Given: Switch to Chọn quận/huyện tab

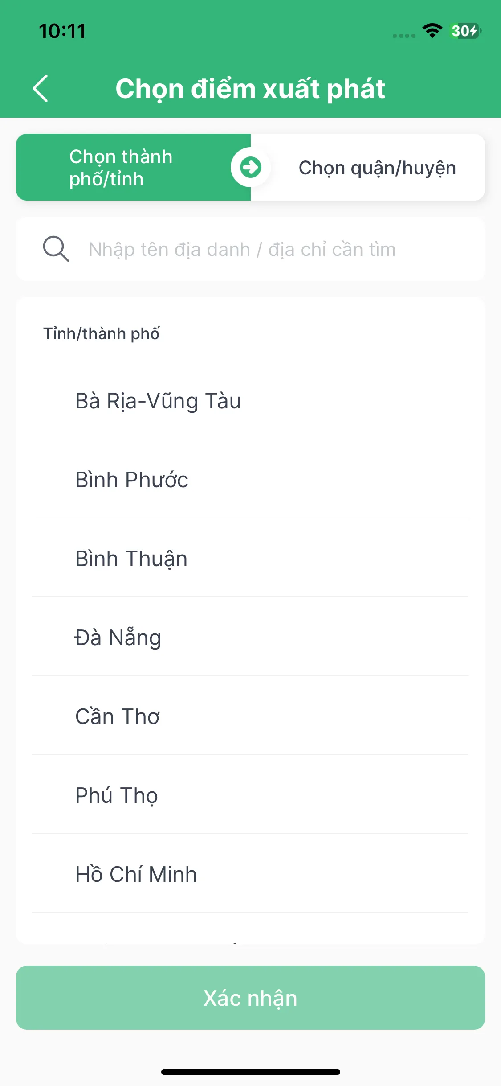Looking at the screenshot, I should click(368, 167).
